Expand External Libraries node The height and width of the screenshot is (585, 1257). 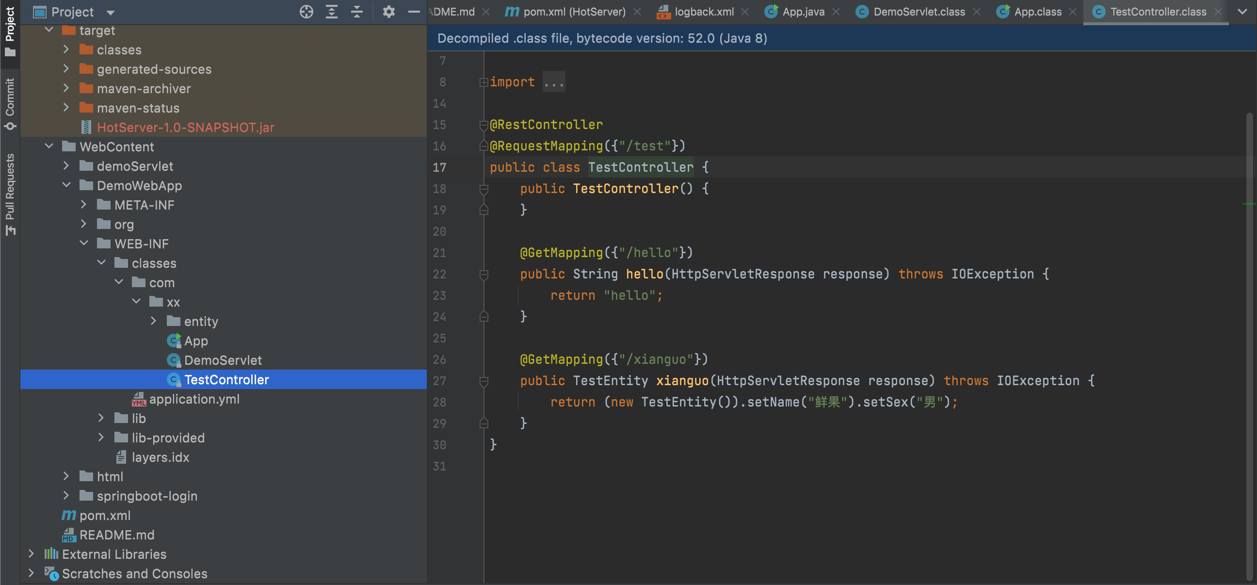pyautogui.click(x=31, y=553)
